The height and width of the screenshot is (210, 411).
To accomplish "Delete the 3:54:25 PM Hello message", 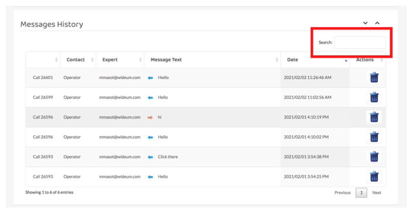I will (374, 177).
